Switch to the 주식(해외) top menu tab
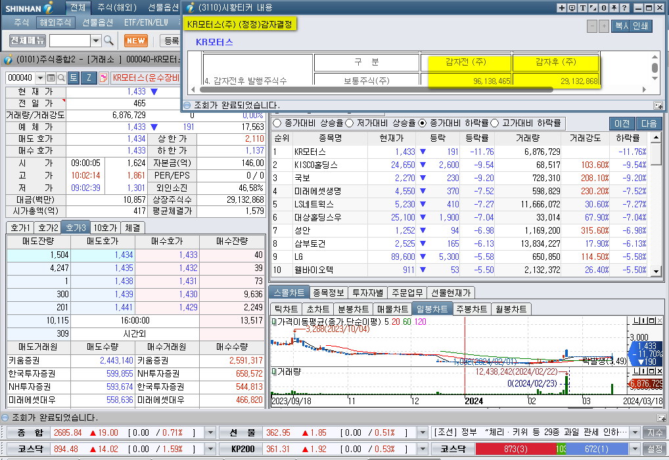Screen dimensions: 669x460 117,7
